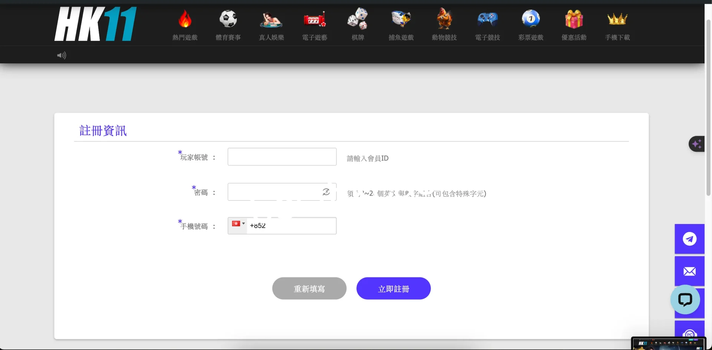Toggle the sound speaker icon
712x350 pixels.
pos(62,56)
